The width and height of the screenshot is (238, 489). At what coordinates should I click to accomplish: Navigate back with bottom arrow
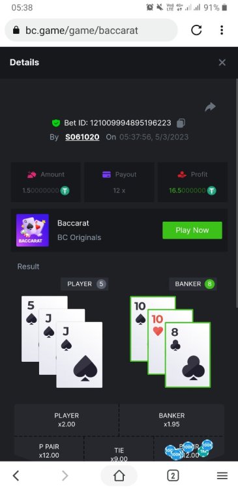(16, 475)
